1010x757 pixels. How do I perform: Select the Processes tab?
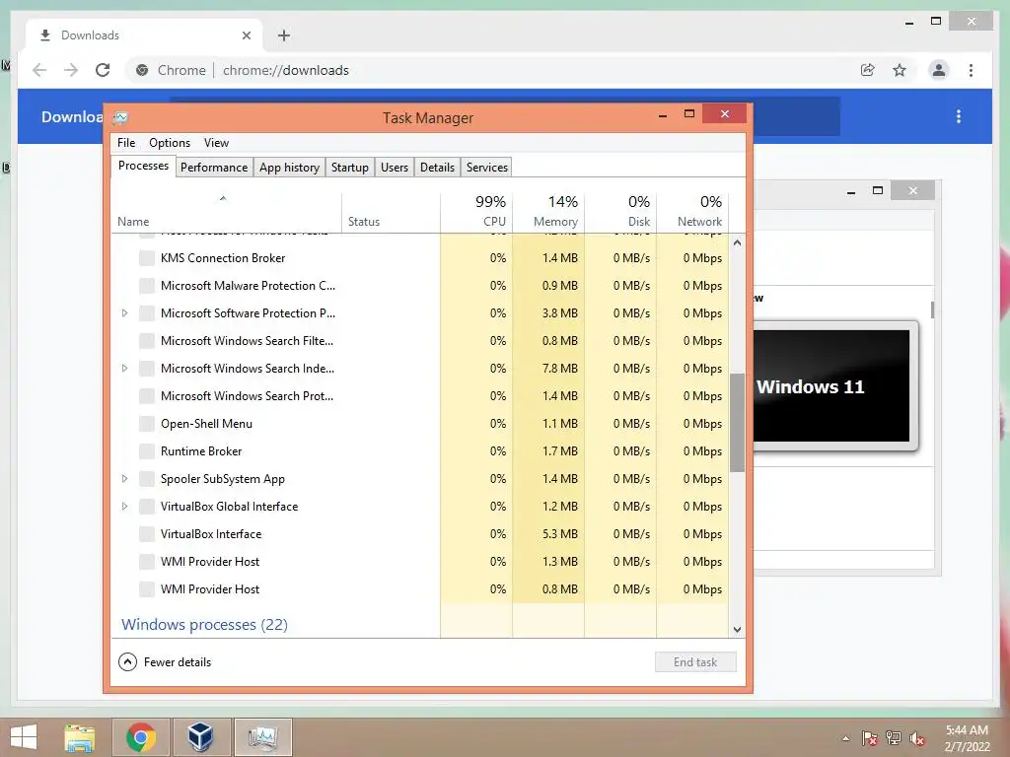(x=143, y=166)
